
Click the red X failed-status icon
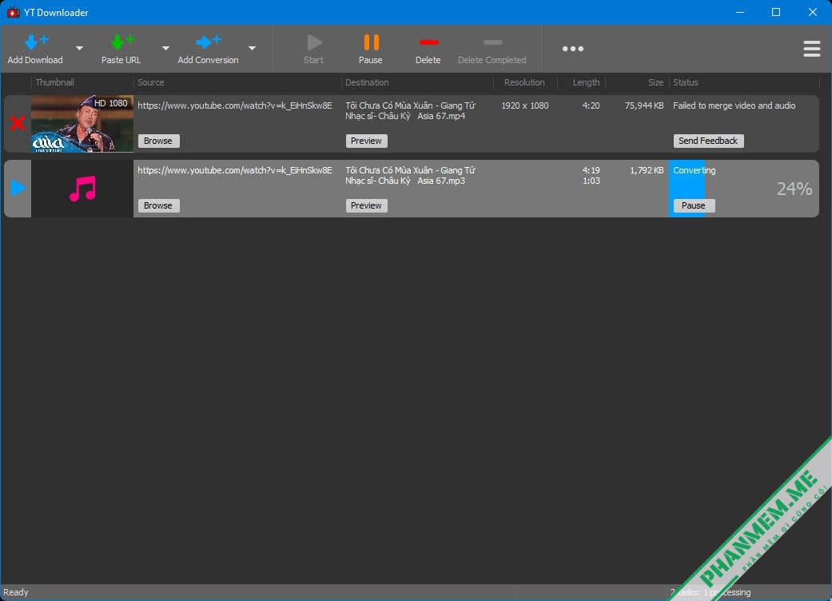(x=18, y=123)
